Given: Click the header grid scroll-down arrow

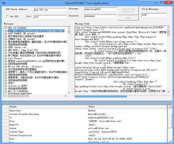Looking at the screenshot, I should point(170,141).
